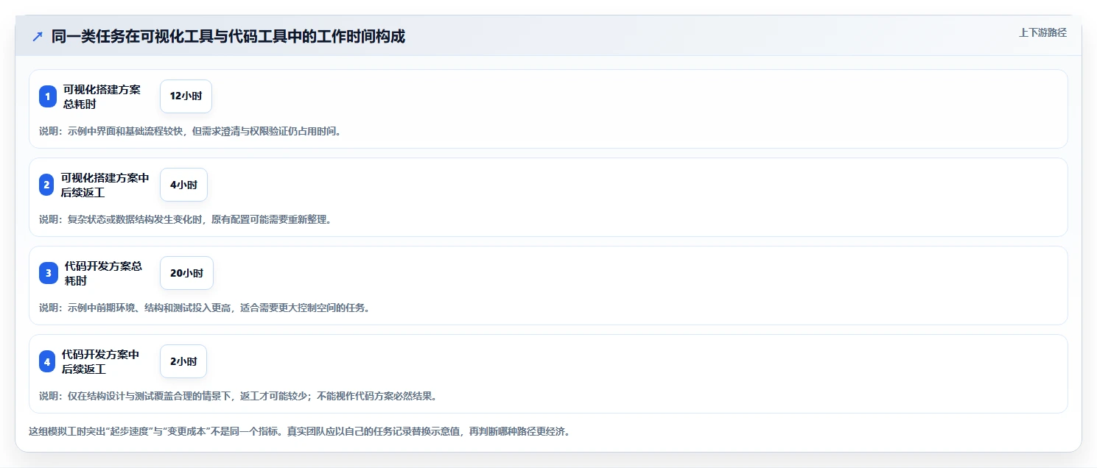Click the 上下游路径 label at top right

(1042, 32)
